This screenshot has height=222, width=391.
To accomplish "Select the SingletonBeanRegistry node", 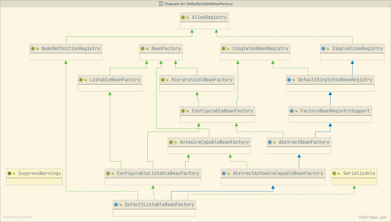I will click(255, 52).
